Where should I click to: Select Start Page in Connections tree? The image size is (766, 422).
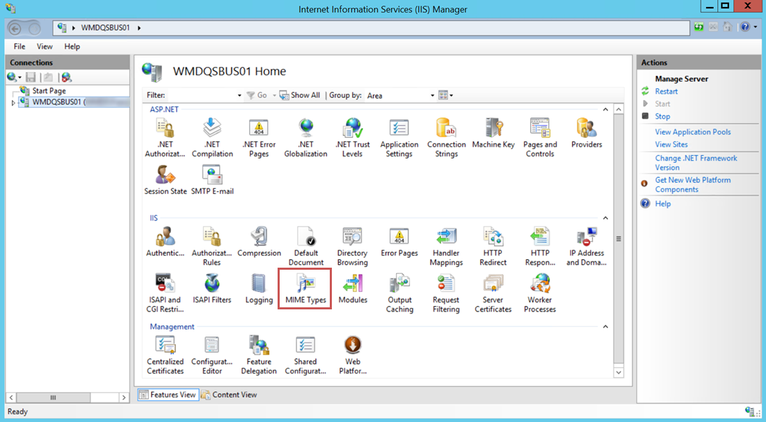[49, 91]
